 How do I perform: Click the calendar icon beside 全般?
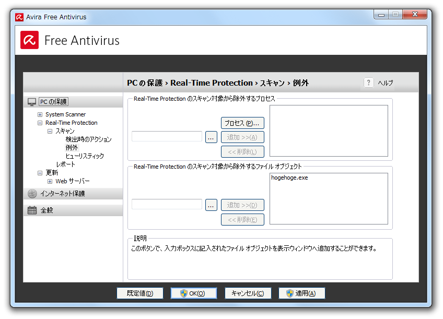click(32, 210)
